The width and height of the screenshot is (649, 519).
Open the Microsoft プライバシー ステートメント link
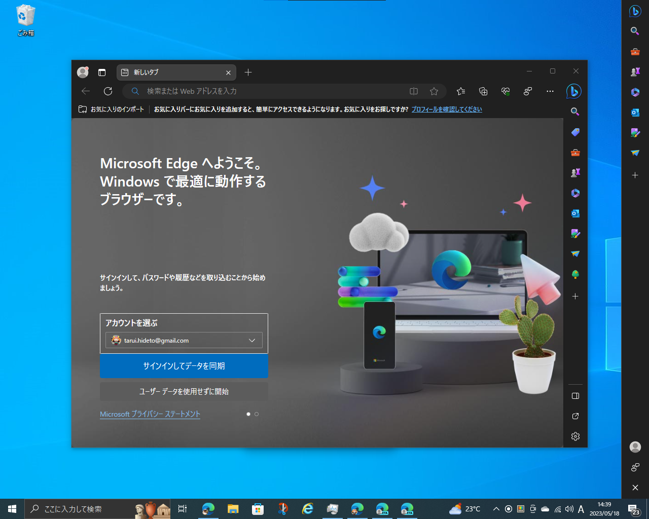coord(150,414)
